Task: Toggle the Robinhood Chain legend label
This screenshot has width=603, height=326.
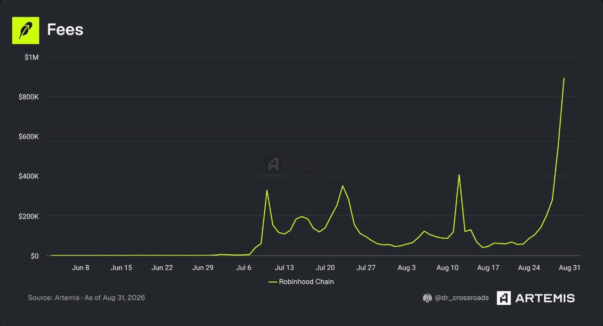Action: pyautogui.click(x=306, y=282)
